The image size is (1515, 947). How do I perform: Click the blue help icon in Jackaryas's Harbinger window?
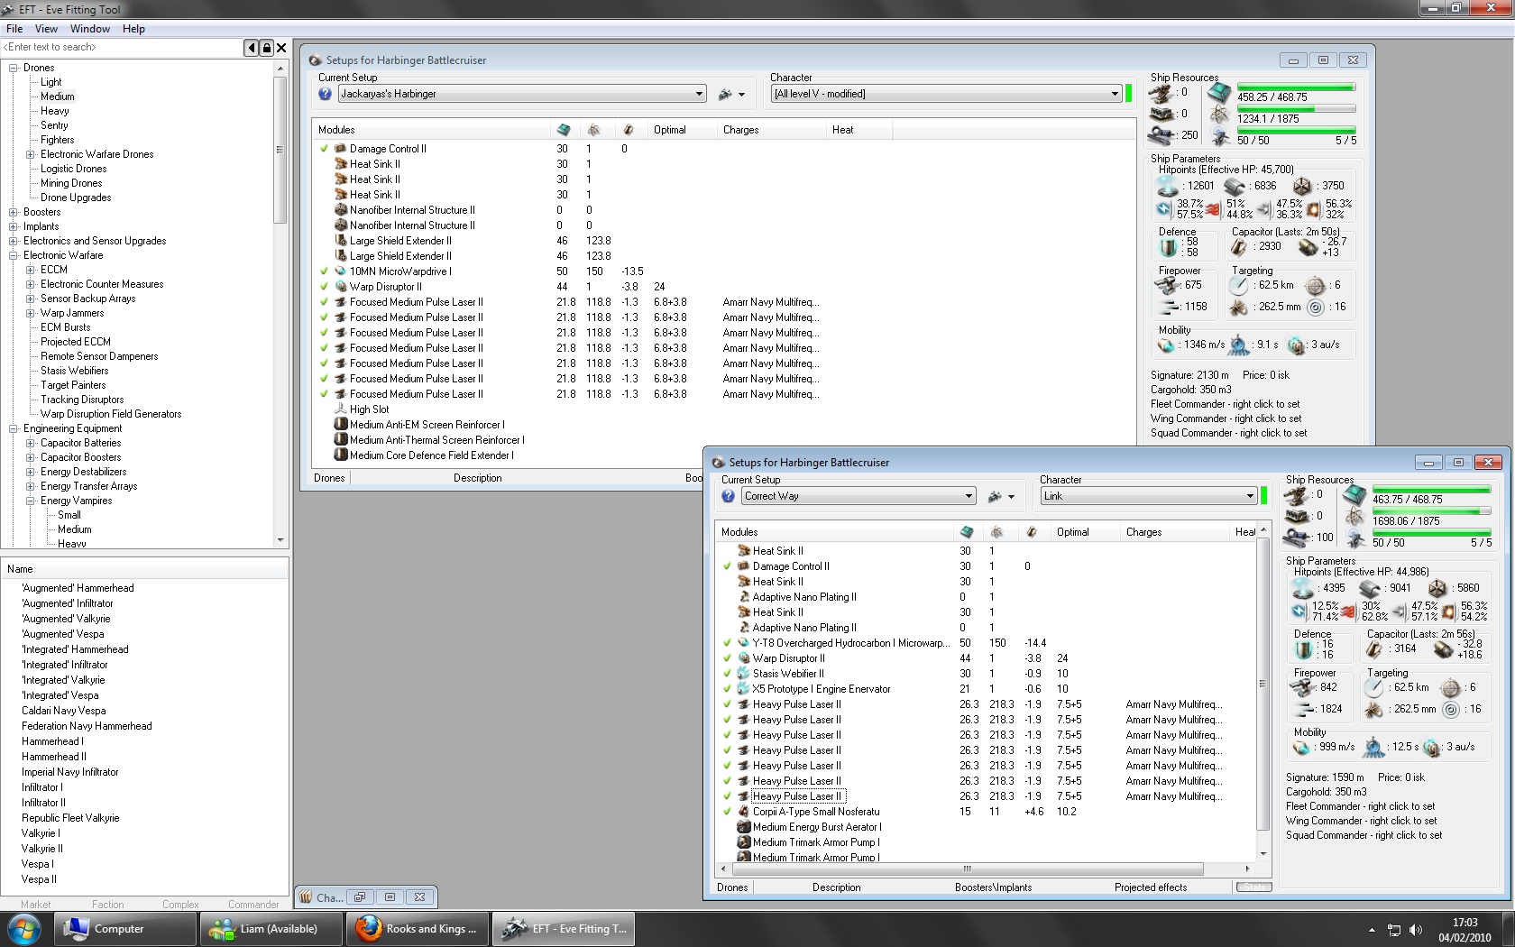325,94
